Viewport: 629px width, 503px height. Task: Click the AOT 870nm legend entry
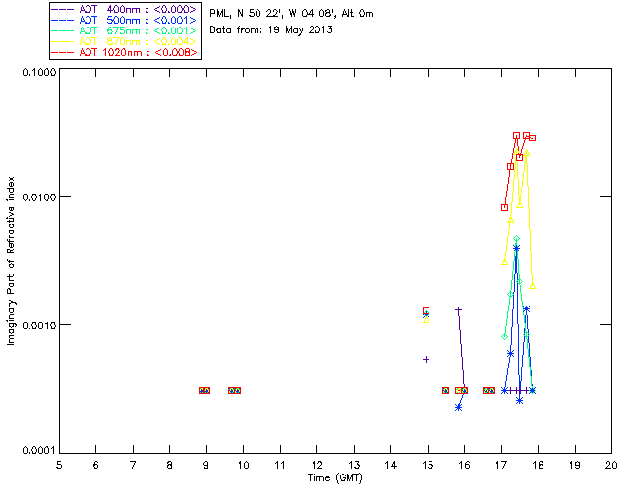click(x=125, y=41)
